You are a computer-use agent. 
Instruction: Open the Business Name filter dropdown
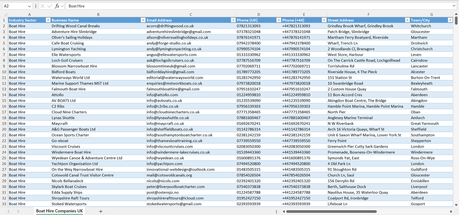(x=143, y=20)
